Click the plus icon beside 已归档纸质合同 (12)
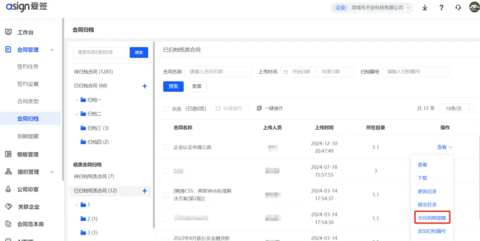Image resolution: width=480 pixels, height=241 pixels. pyautogui.click(x=144, y=190)
